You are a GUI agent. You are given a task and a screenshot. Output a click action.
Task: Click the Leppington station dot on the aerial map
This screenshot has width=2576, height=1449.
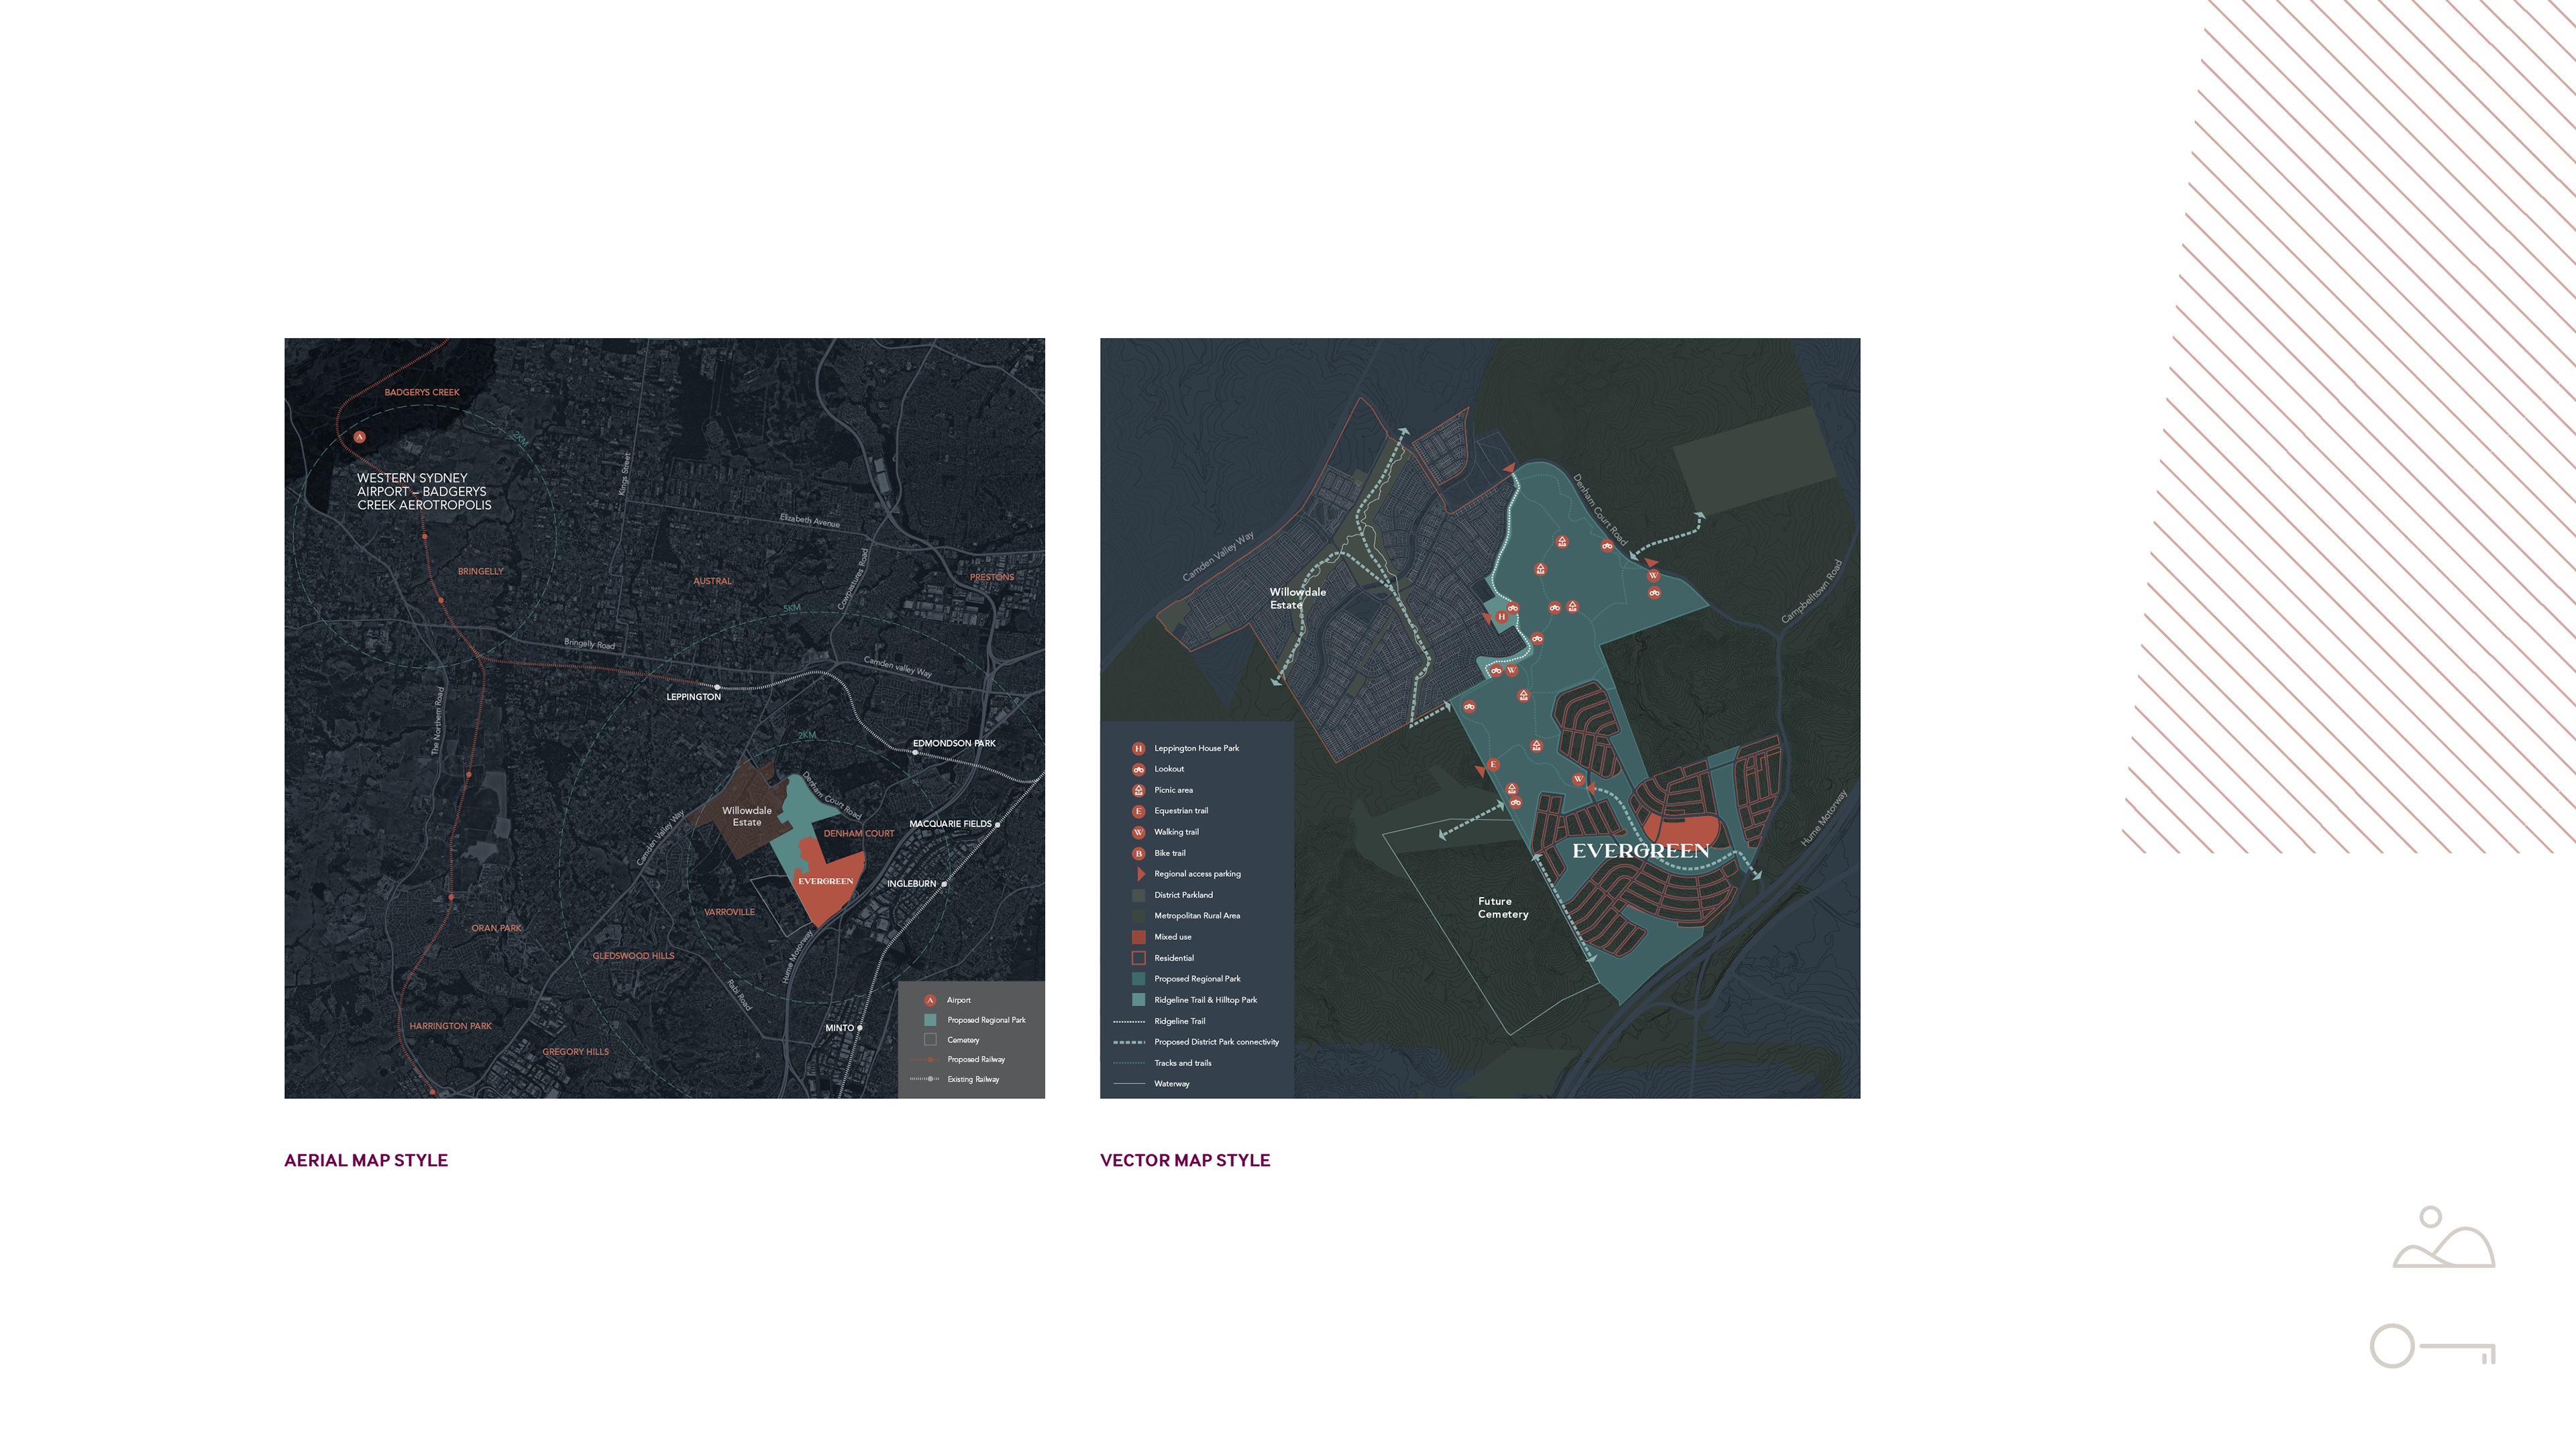717,687
